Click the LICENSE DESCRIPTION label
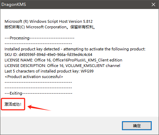 point(25,66)
